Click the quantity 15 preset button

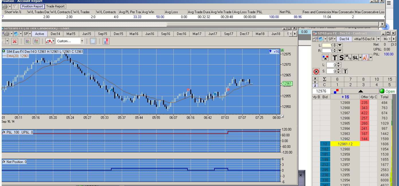pyautogui.click(x=390, y=79)
